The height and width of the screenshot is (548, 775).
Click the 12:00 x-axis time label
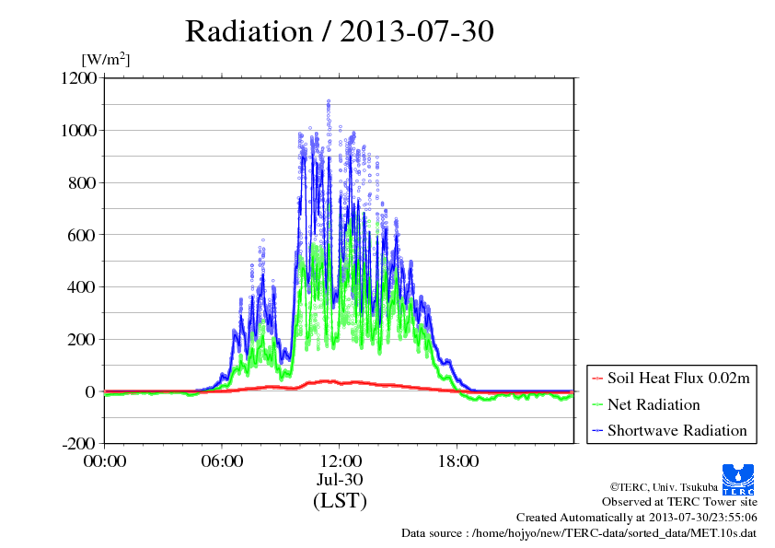click(340, 461)
